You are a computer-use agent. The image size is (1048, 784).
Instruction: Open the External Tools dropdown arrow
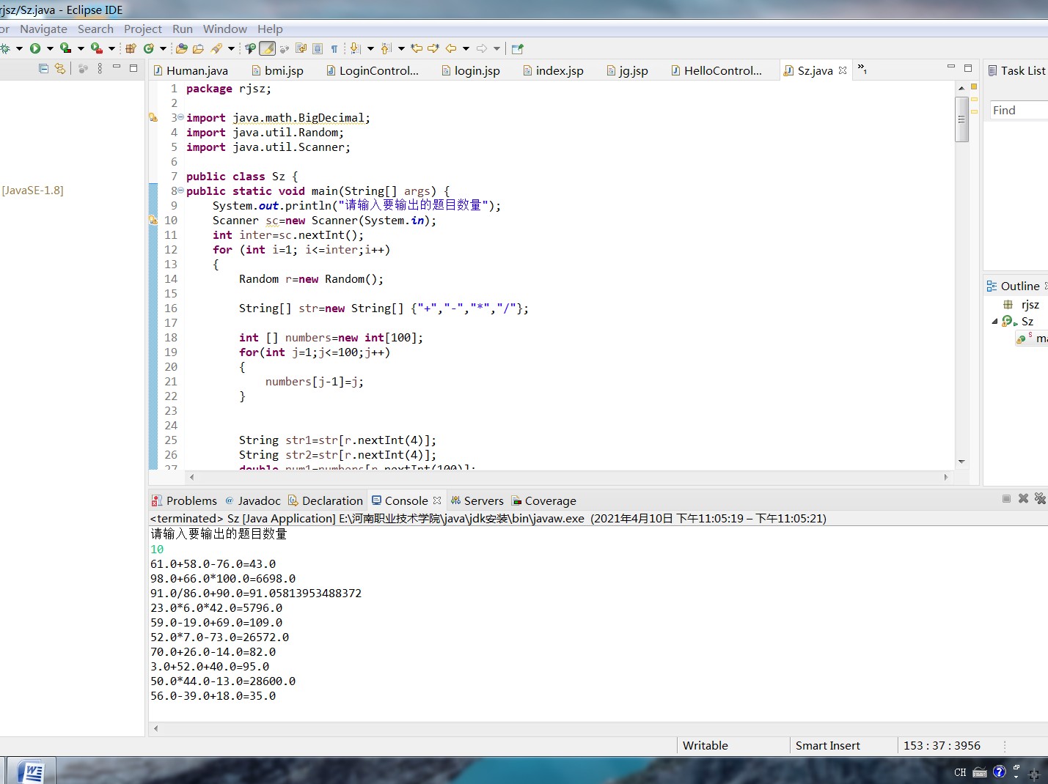point(111,49)
